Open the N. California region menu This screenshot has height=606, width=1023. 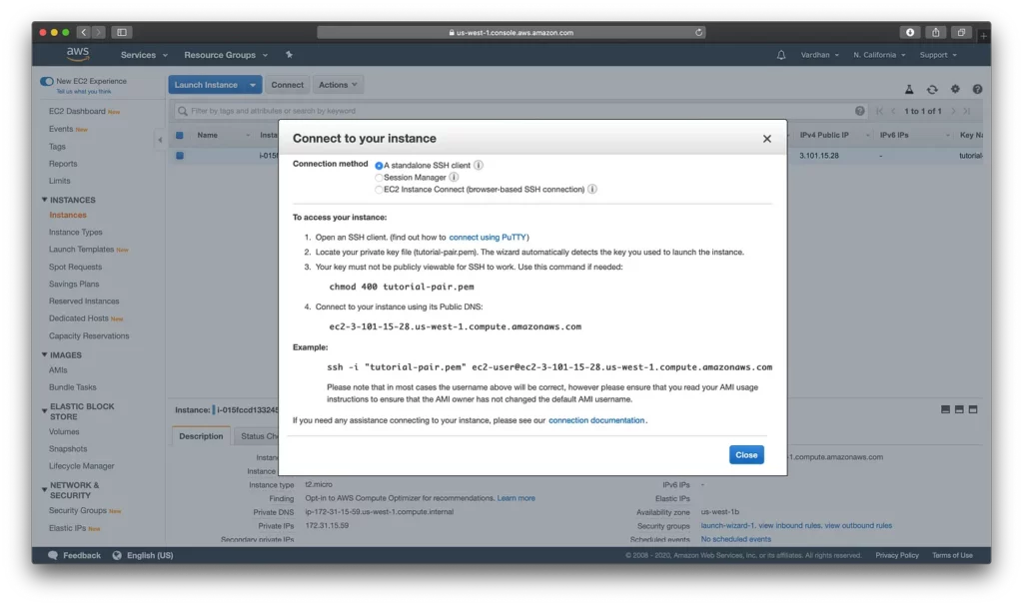pos(879,55)
